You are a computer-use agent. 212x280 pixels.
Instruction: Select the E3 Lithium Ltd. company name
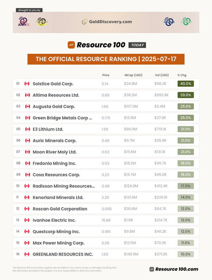pyautogui.click(x=48, y=129)
